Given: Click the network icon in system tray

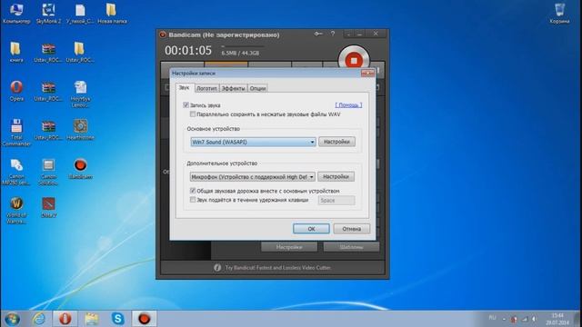Looking at the screenshot, I should click(x=525, y=319).
